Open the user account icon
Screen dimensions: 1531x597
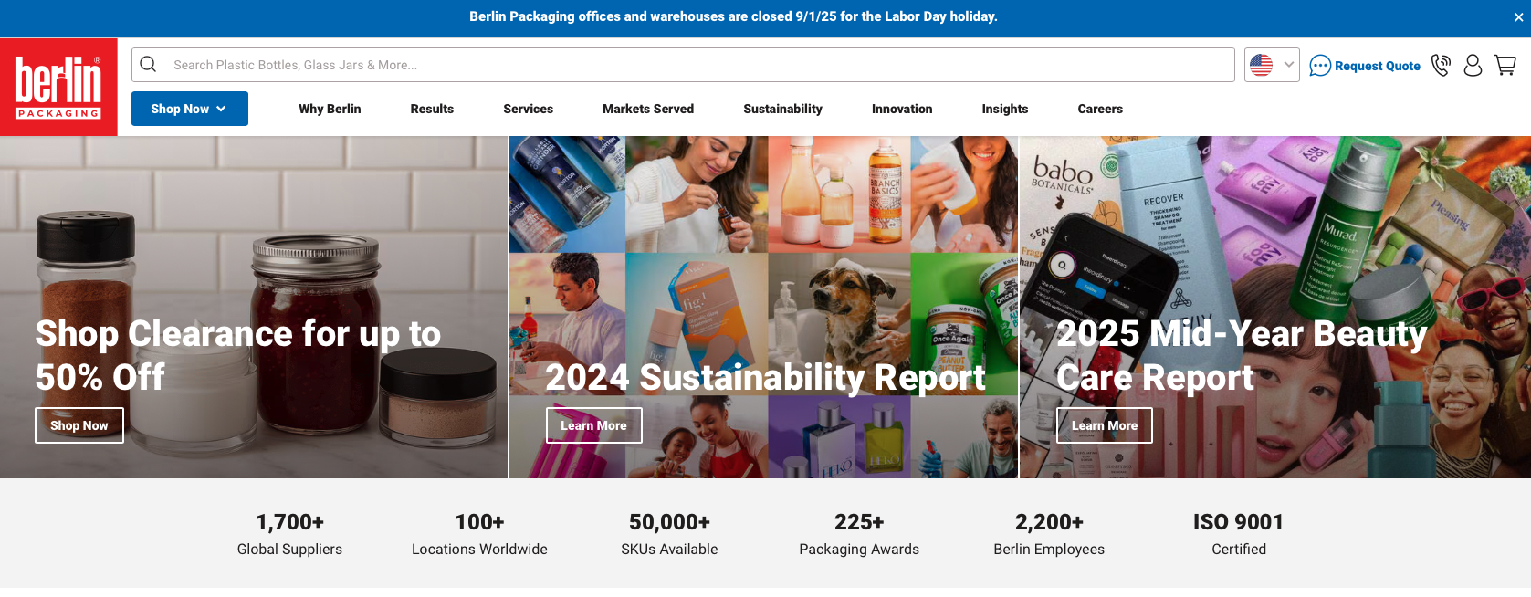coord(1473,65)
